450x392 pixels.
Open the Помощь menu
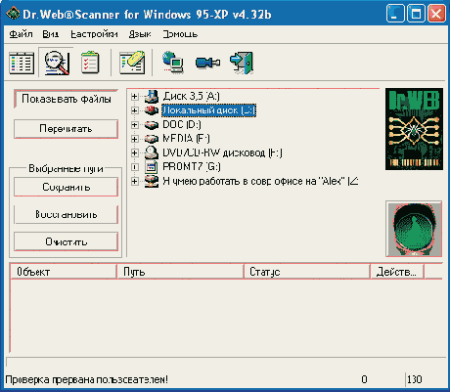click(180, 34)
